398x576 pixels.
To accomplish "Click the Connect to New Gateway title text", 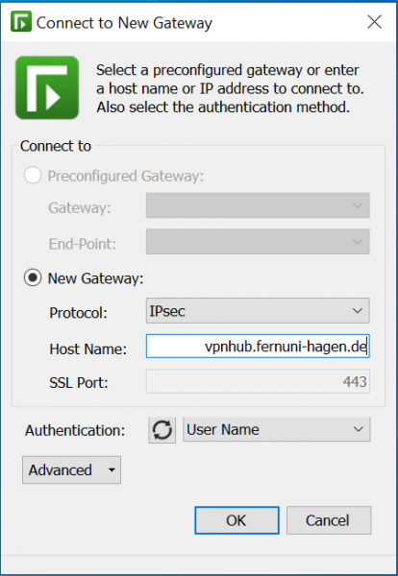I will point(124,23).
